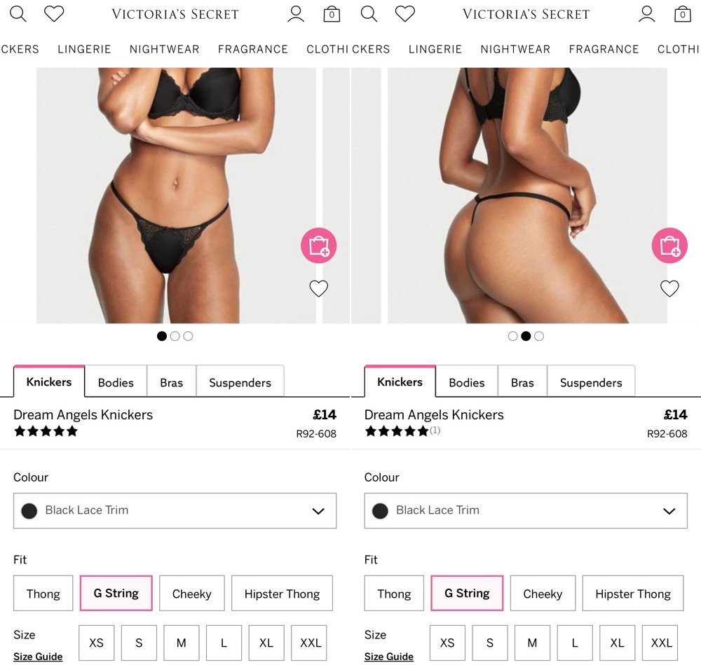Open search in the left panel header

[18, 14]
